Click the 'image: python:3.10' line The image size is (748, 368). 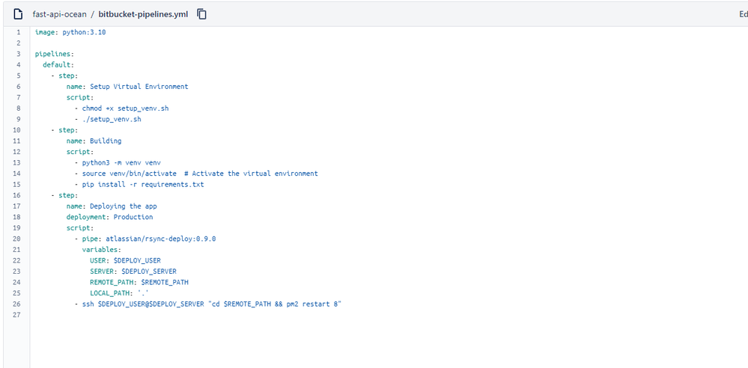pos(70,32)
